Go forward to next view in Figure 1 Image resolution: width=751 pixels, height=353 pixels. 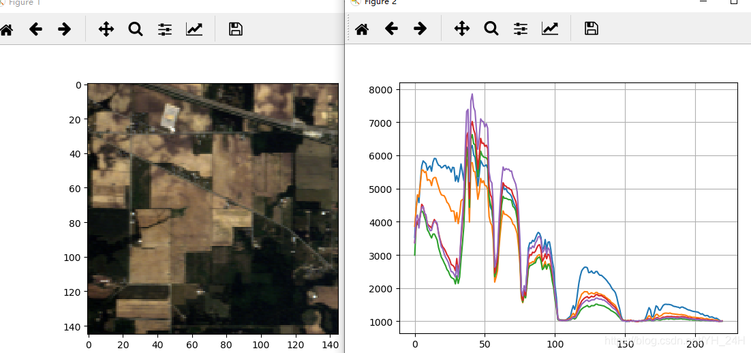[64, 30]
